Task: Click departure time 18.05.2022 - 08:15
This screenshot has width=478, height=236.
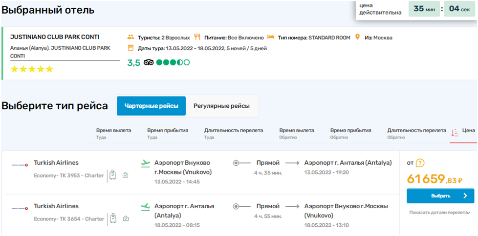Action: [x=177, y=225]
